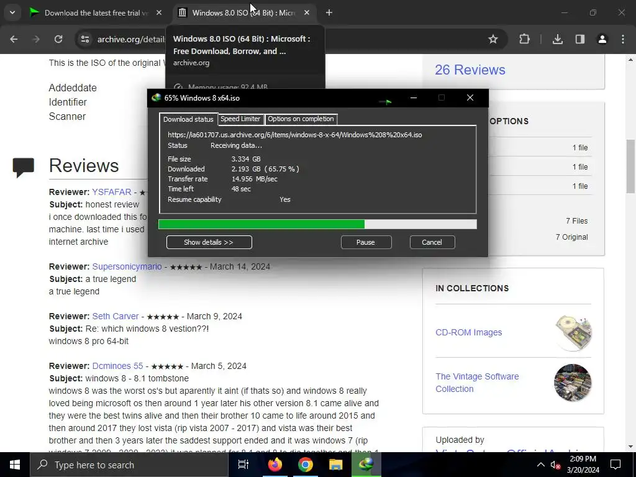The height and width of the screenshot is (477, 636).
Task: Launch Firefox from taskbar
Action: 275,465
